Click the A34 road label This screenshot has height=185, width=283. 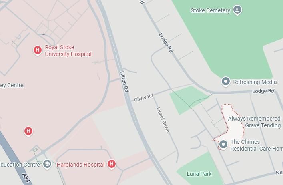[26, 178]
